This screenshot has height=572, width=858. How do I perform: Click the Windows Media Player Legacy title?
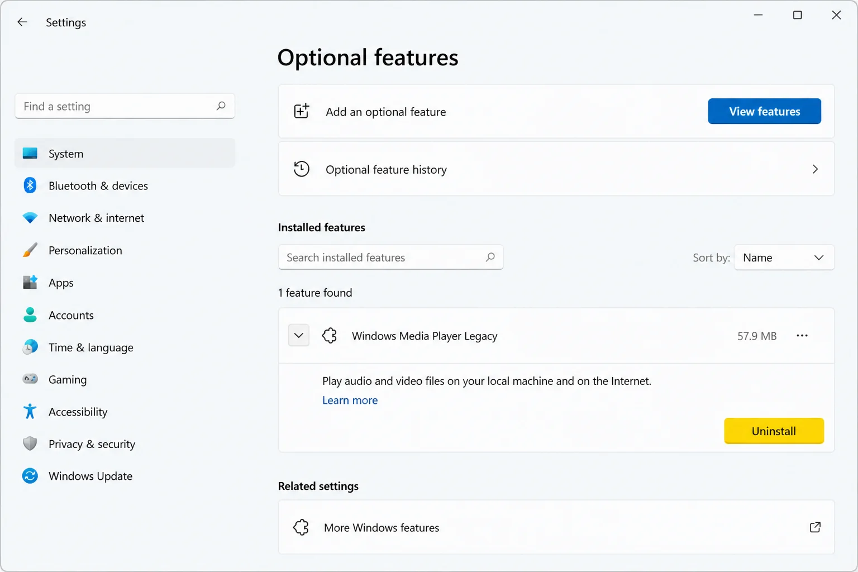pyautogui.click(x=425, y=336)
